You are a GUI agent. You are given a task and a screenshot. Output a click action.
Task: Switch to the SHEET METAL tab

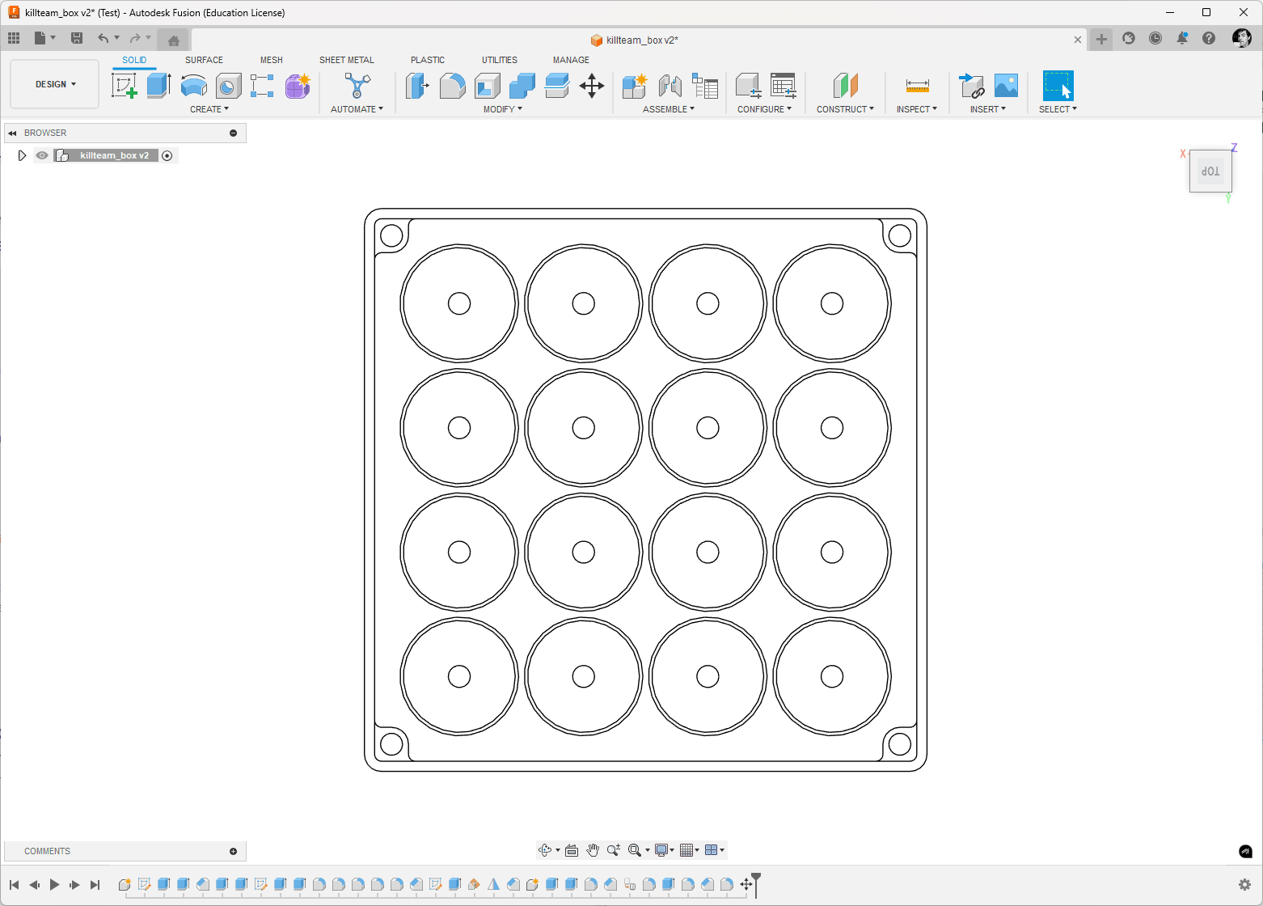tap(347, 60)
